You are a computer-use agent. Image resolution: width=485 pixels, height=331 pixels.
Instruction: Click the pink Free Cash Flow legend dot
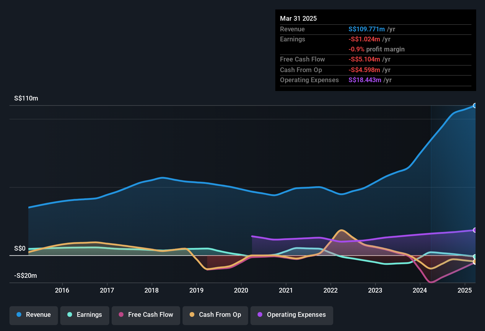click(x=121, y=315)
